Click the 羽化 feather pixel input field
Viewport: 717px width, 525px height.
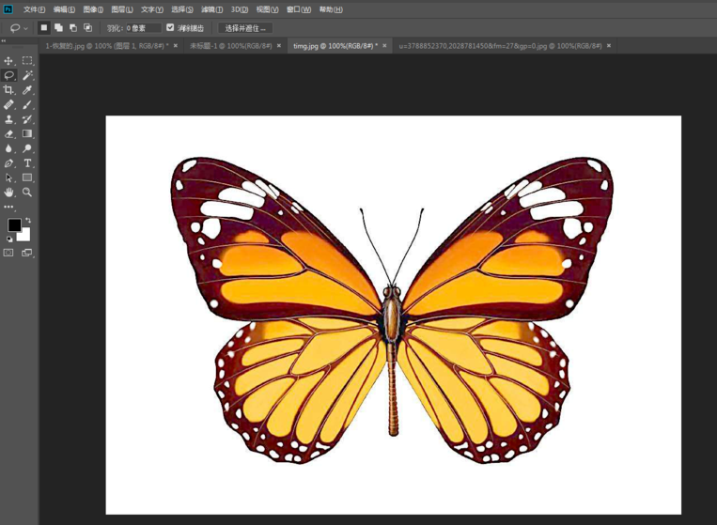[x=143, y=28]
